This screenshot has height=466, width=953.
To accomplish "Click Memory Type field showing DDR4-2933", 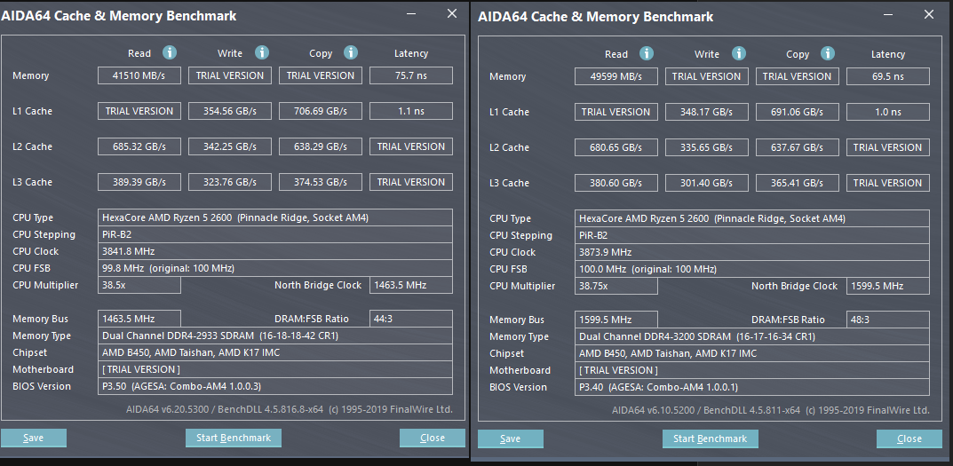I will [x=275, y=336].
